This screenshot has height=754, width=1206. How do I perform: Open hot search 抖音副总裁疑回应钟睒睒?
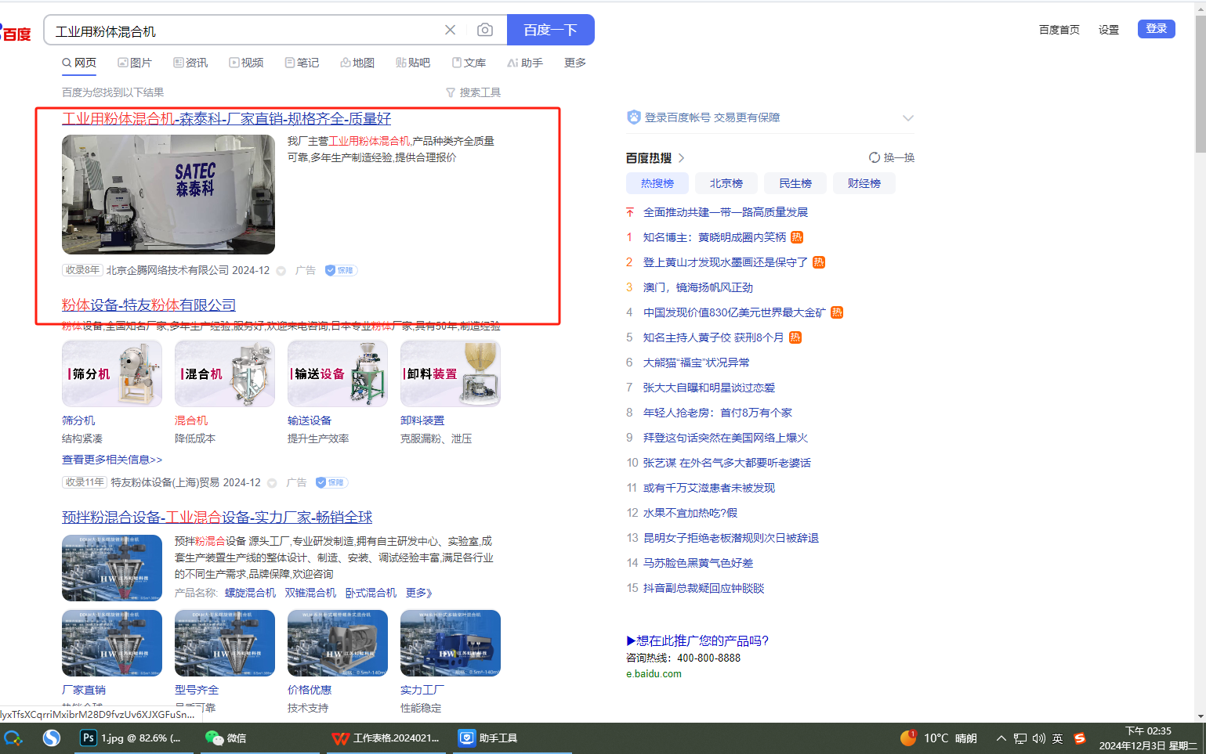pos(704,588)
